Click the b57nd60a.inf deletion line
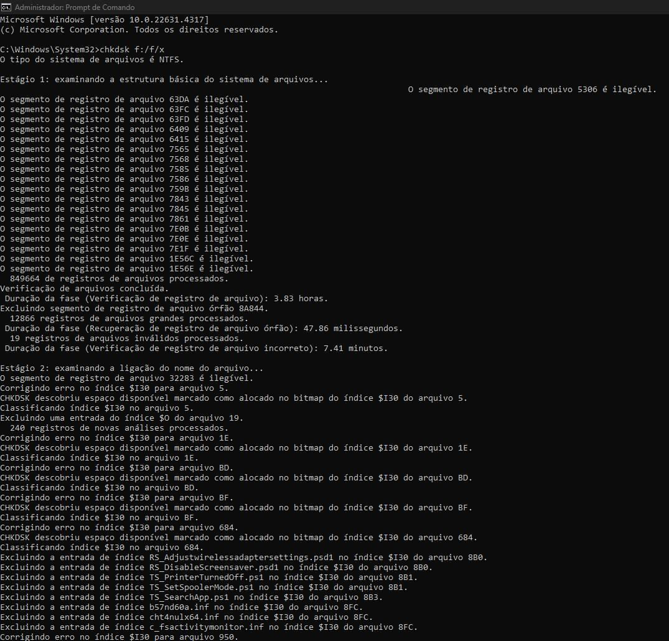This screenshot has width=669, height=641. (181, 607)
